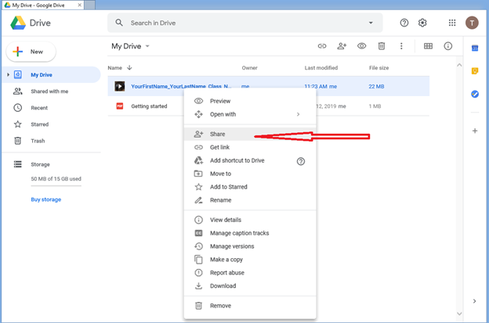Screen dimensions: 489x323
Task: Click into the Search in Drive field
Action: 244,23
